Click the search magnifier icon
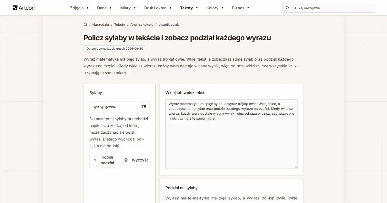This screenshot has width=387, height=203. (287, 8)
